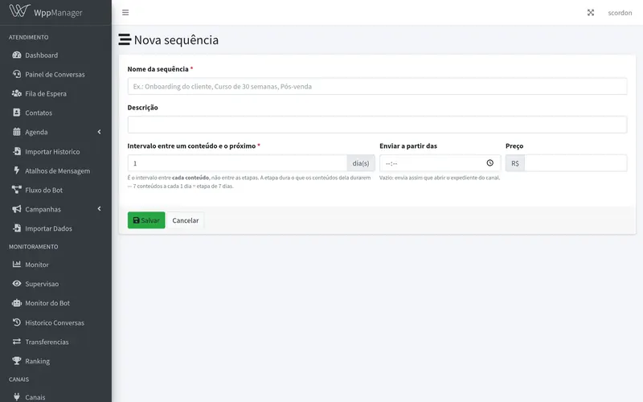Focus the Nome da sequência field

(377, 86)
